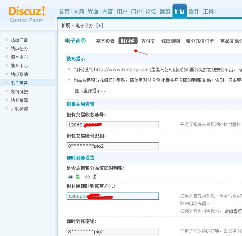This screenshot has height=236, width=242.
Task: Open the 用户 top navigation tab
Action: pyautogui.click(x=122, y=11)
